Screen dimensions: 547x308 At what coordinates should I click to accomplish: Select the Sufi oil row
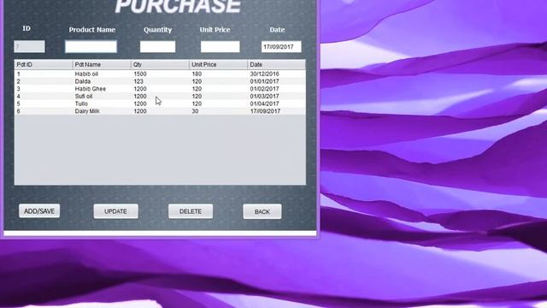tap(160, 96)
